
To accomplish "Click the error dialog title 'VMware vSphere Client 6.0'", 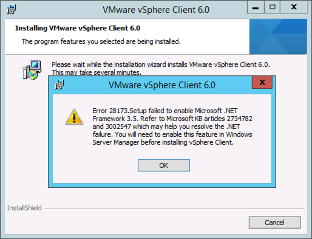I will coord(162,85).
